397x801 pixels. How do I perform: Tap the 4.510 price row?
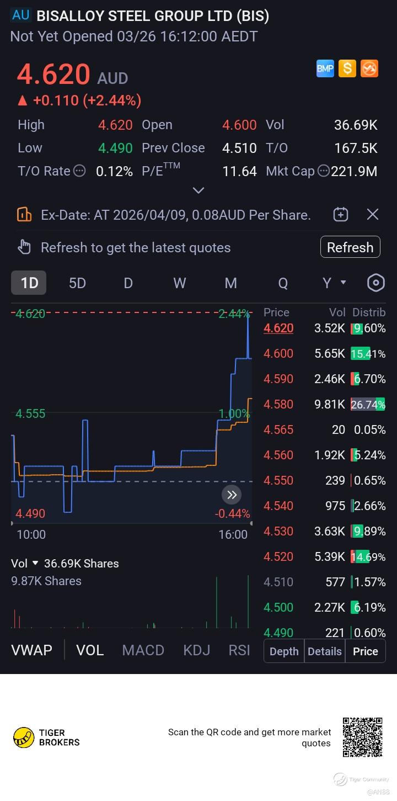[x=324, y=582]
